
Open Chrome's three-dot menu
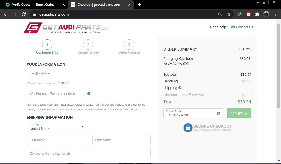pos(275,14)
